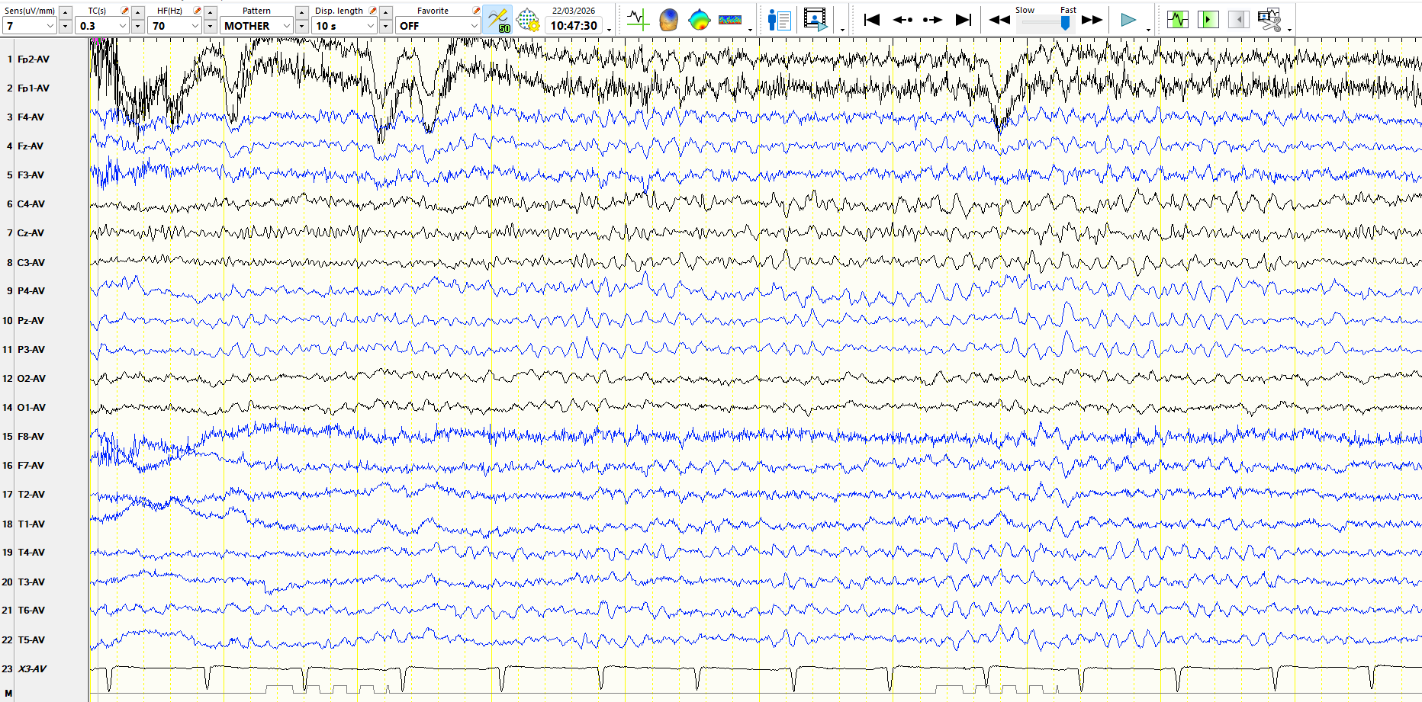Open the patient information panel icon

coord(779,20)
